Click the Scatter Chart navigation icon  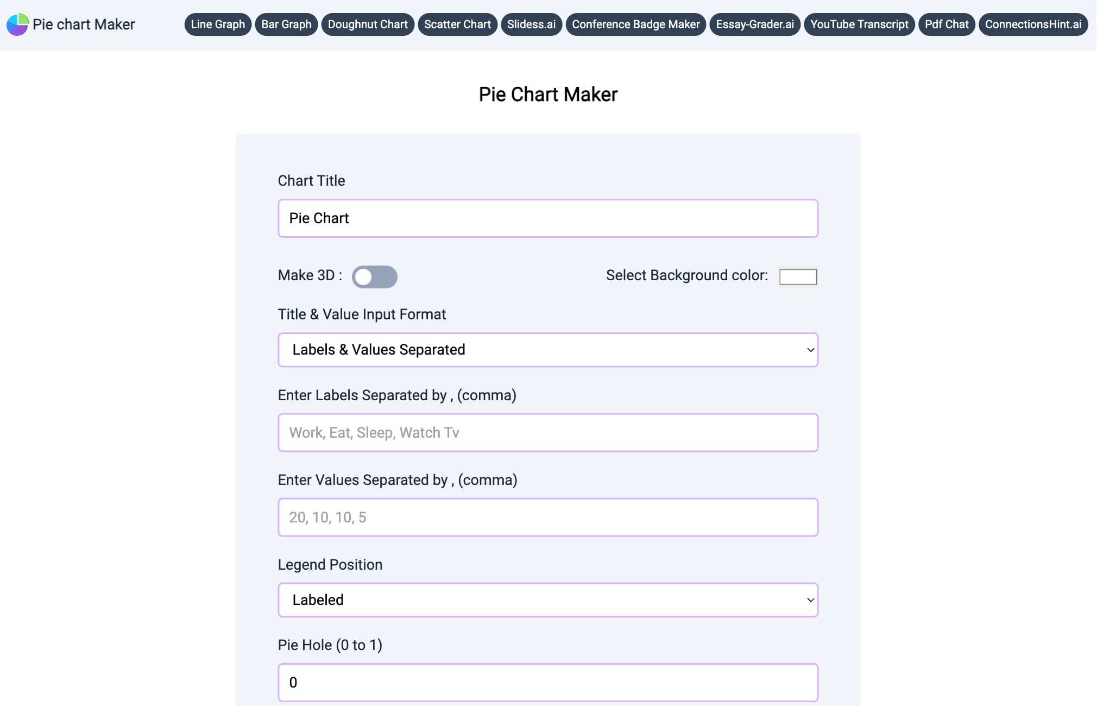[x=457, y=25]
